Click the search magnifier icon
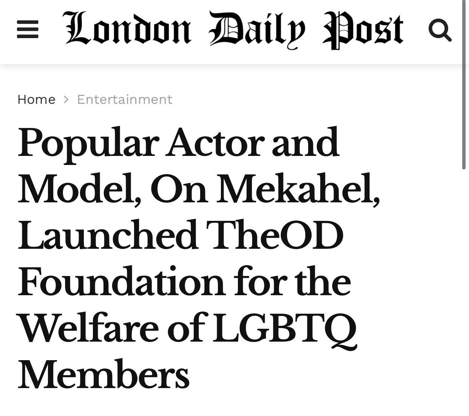Screen dimensions: 469x416 point(440,30)
